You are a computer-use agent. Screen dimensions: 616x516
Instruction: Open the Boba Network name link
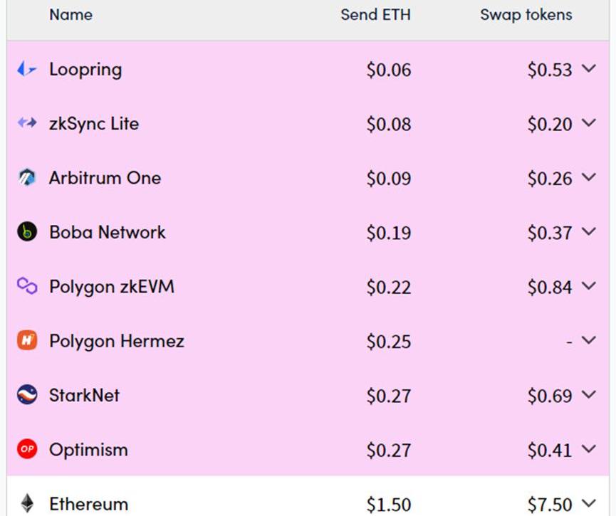(107, 232)
